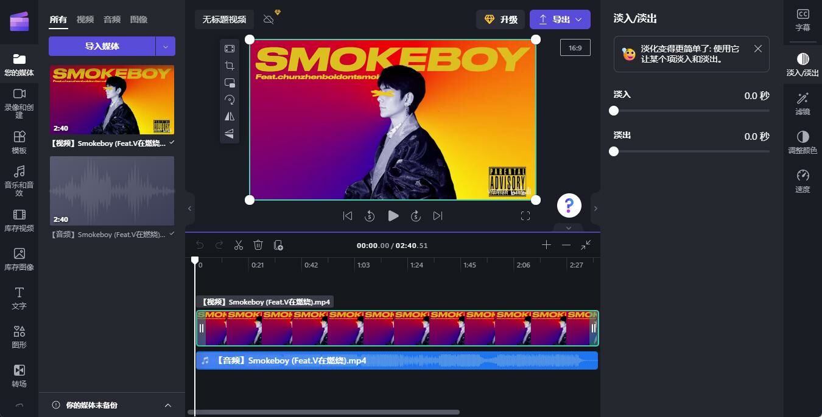
Task: Open the 录像和创建 (Record & create) section
Action: 19,103
